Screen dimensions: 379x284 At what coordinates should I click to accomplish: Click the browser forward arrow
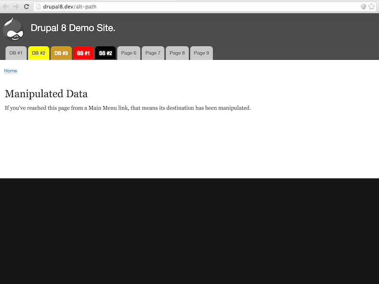[16, 7]
